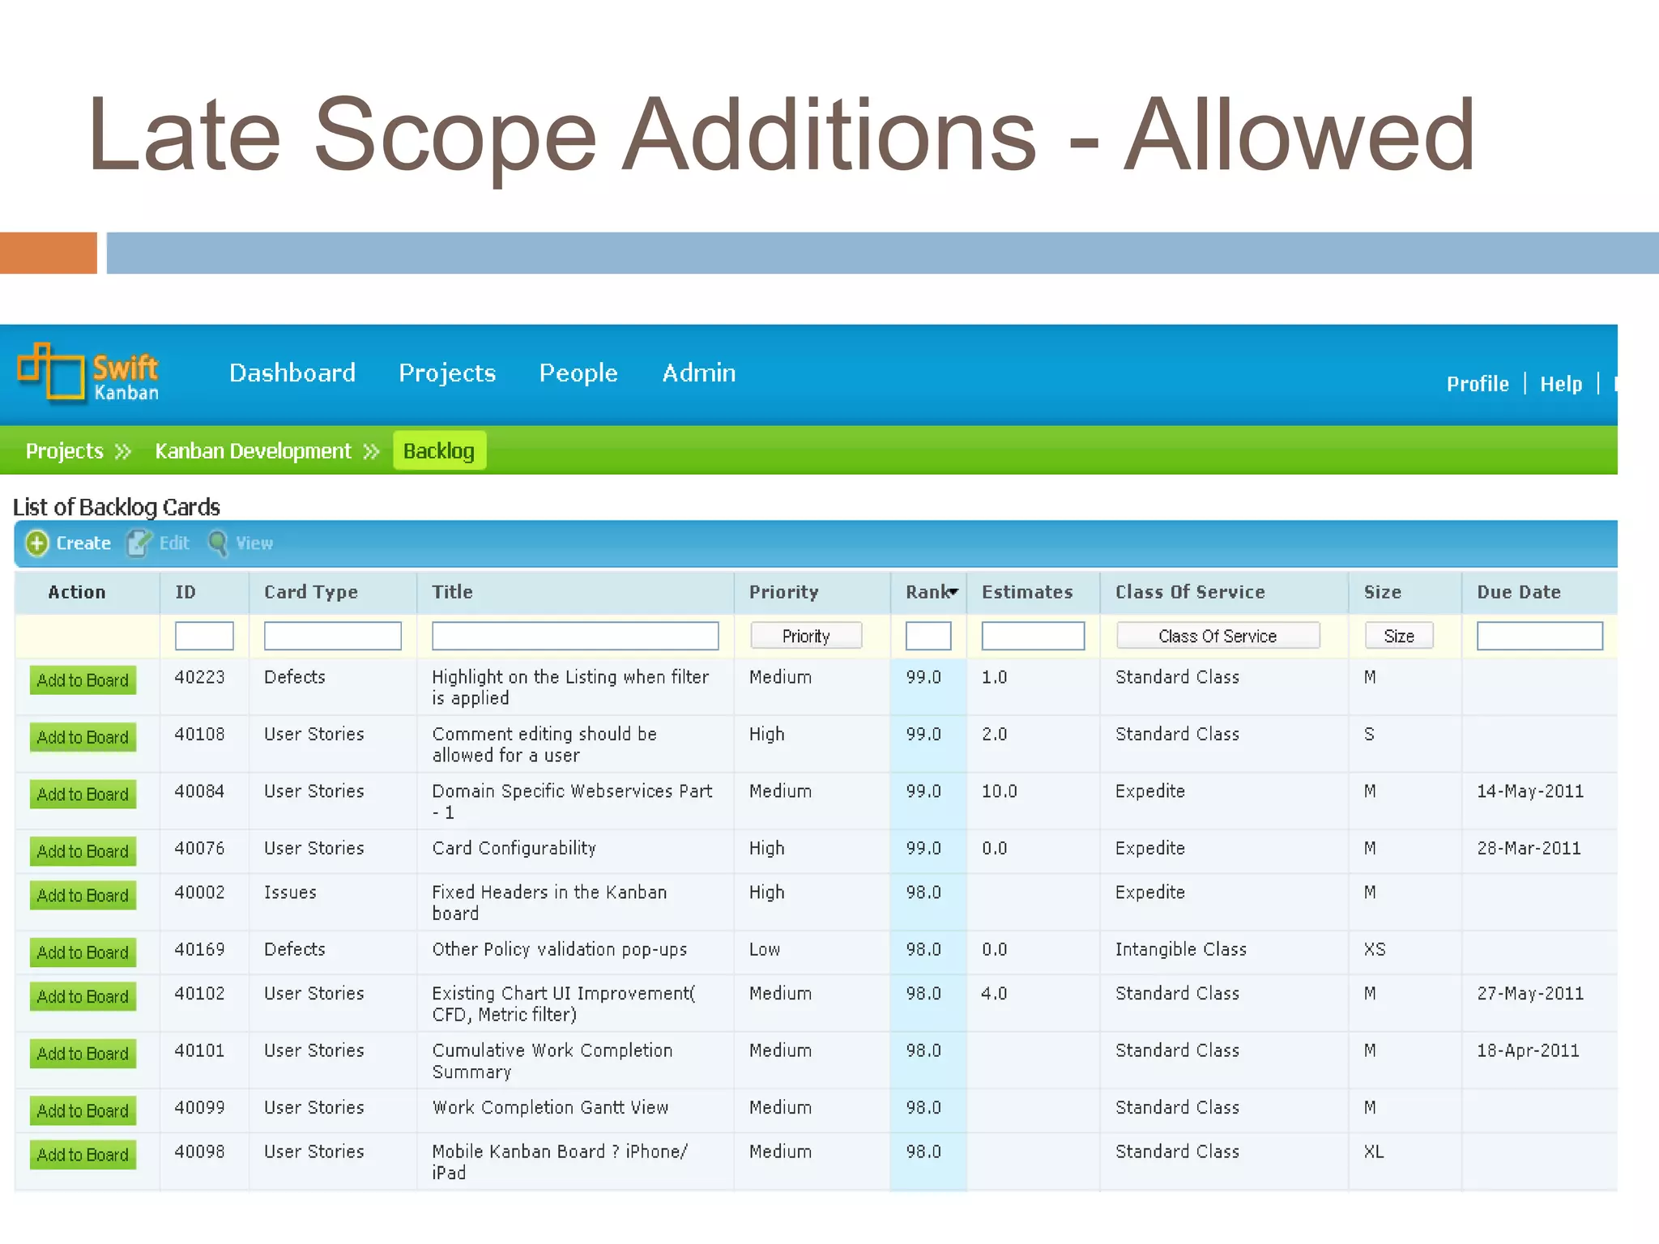Click the View toolbar label
1659x1244 pixels.
click(x=254, y=543)
